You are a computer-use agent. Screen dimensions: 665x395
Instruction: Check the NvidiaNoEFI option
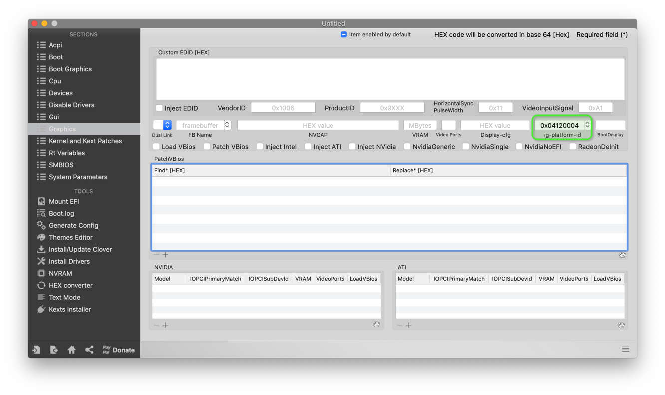(x=519, y=146)
